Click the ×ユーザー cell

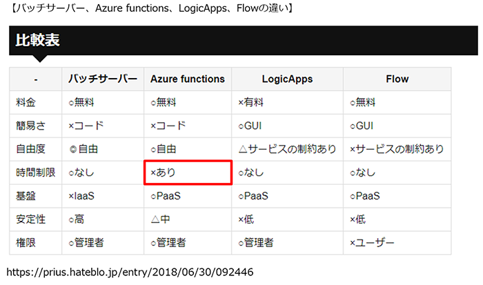click(397, 243)
